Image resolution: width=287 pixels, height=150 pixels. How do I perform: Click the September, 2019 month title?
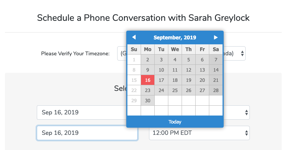point(175,37)
